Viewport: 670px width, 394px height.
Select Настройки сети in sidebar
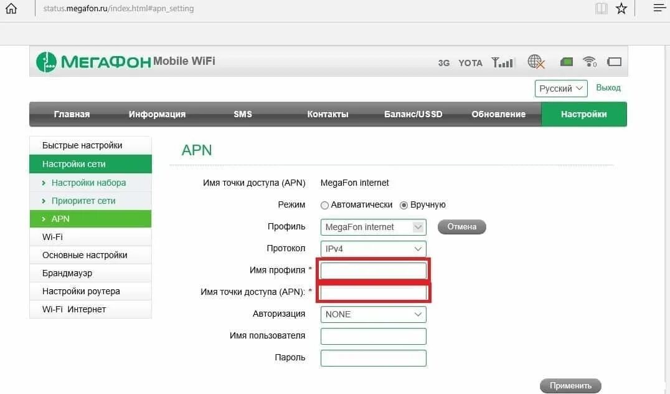pyautogui.click(x=90, y=164)
